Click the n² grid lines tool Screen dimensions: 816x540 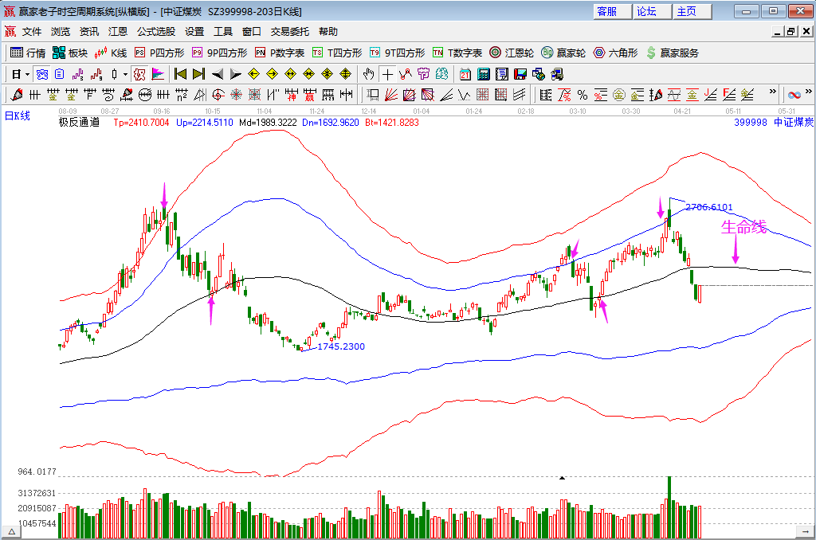point(181,95)
